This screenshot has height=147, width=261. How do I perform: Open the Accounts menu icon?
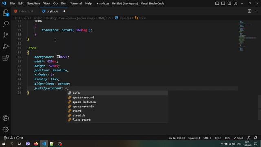pyautogui.click(x=6, y=118)
